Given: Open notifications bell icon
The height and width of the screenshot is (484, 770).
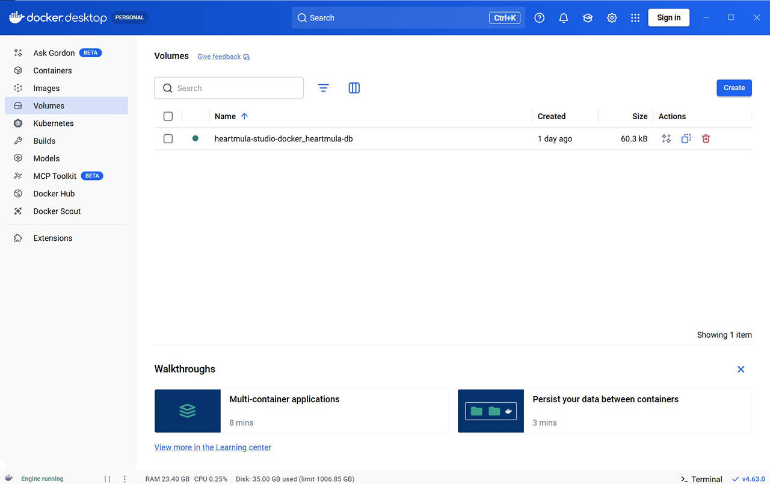Looking at the screenshot, I should pyautogui.click(x=563, y=18).
